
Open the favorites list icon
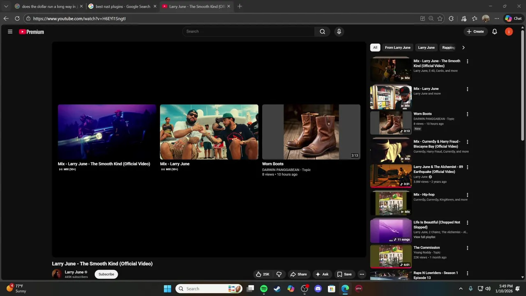pos(475,18)
